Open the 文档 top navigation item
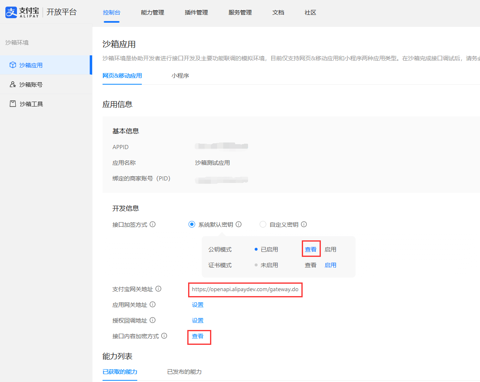 pos(278,12)
